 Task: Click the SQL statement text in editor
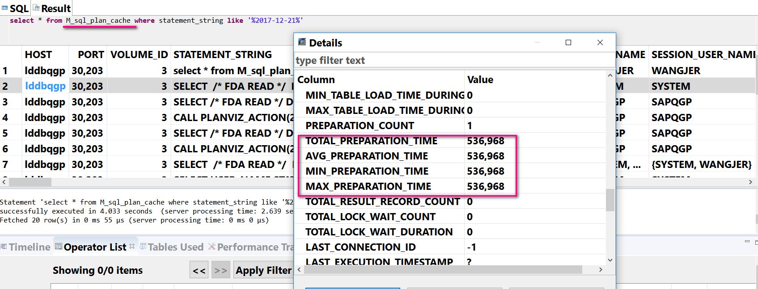pos(157,21)
